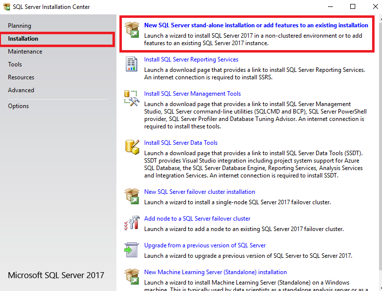Screen dimensions: 382x291
Task: Open the Tools section
Action: coord(15,64)
